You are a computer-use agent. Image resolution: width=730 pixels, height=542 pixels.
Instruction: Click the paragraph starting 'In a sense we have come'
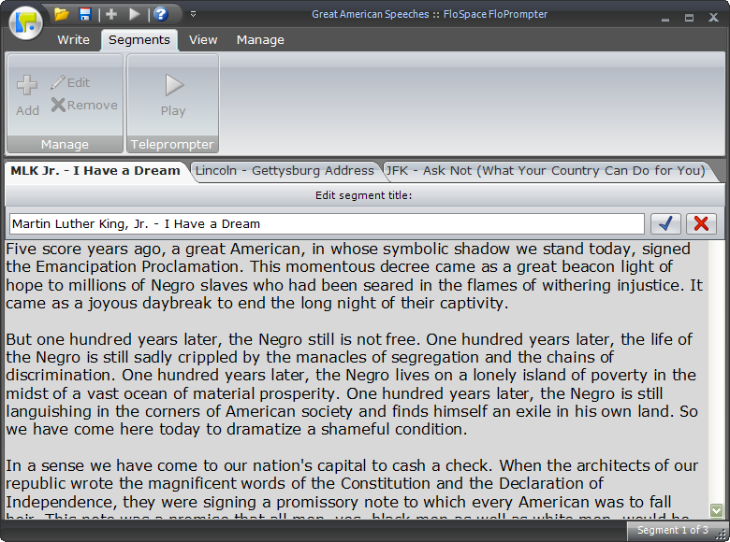(x=352, y=492)
